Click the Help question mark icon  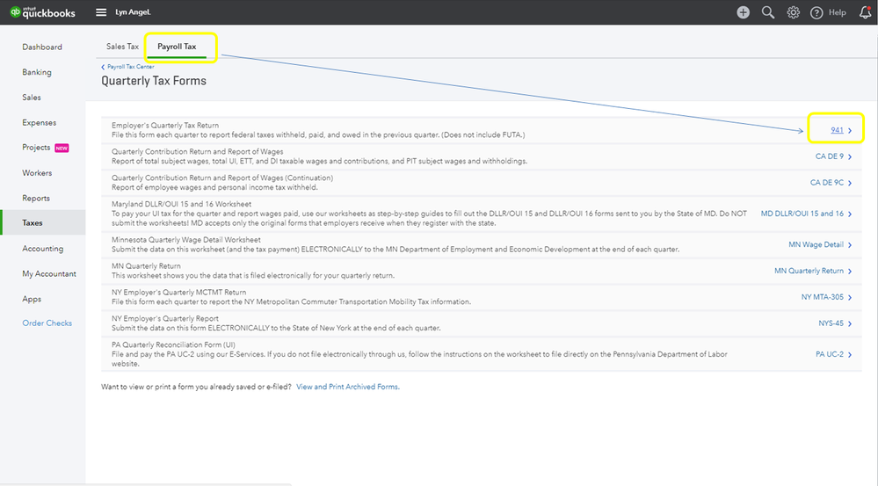pos(816,12)
